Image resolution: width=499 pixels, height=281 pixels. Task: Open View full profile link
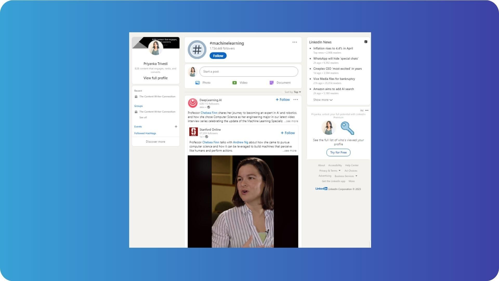155,78
